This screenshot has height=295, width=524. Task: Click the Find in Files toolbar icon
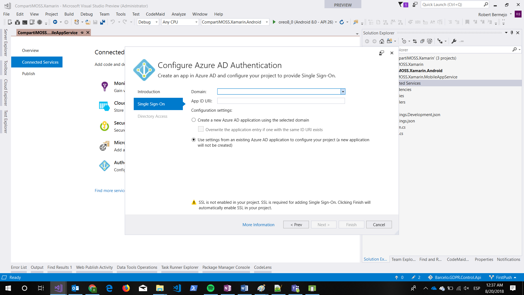tap(356, 22)
